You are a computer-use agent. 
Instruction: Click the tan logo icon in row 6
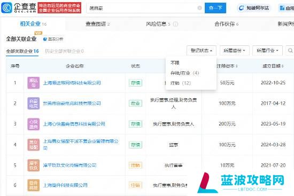tap(33, 185)
